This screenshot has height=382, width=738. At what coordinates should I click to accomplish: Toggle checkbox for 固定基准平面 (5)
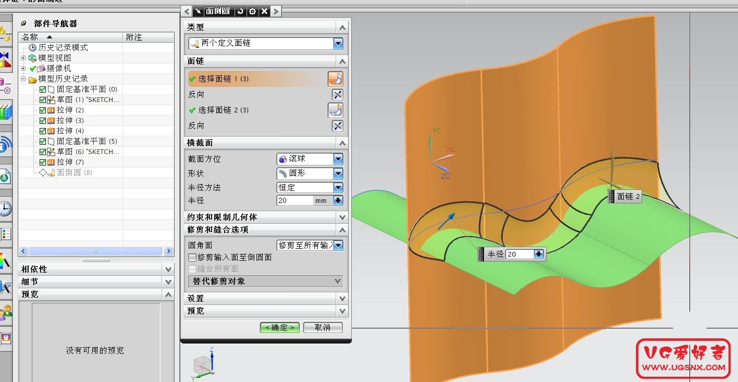pos(43,142)
